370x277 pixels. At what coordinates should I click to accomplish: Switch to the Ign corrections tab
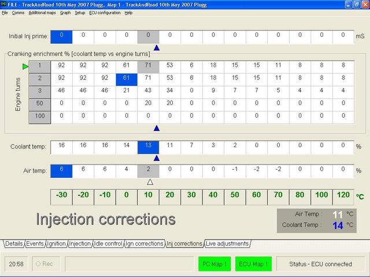[144, 244]
